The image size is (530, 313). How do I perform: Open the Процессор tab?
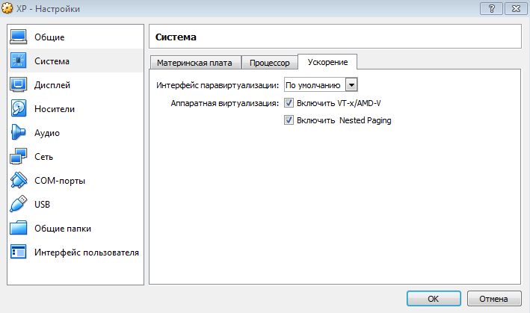269,63
